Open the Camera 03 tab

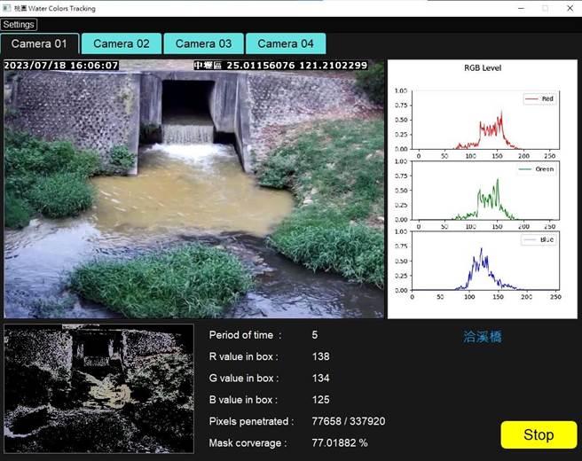coord(203,43)
